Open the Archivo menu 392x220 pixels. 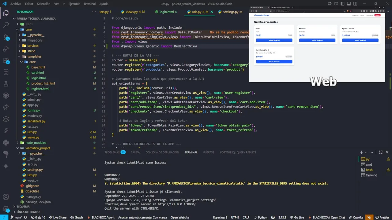point(16,4)
